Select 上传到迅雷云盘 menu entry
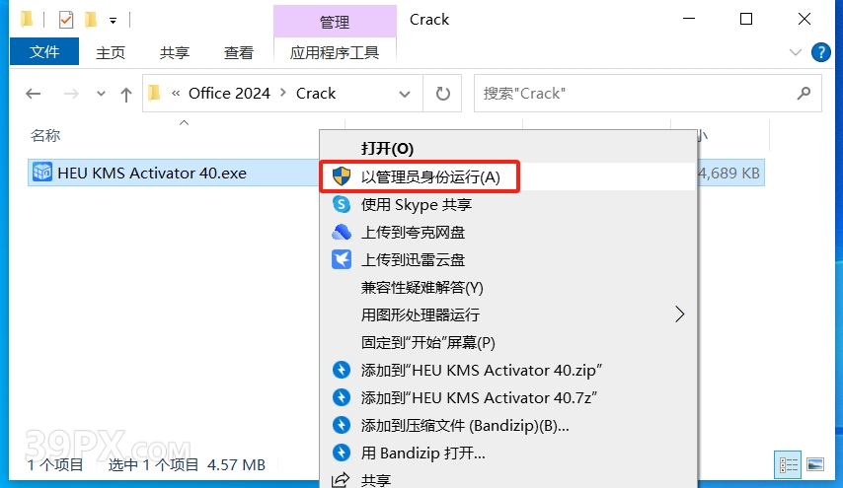This screenshot has width=843, height=488. (508, 260)
